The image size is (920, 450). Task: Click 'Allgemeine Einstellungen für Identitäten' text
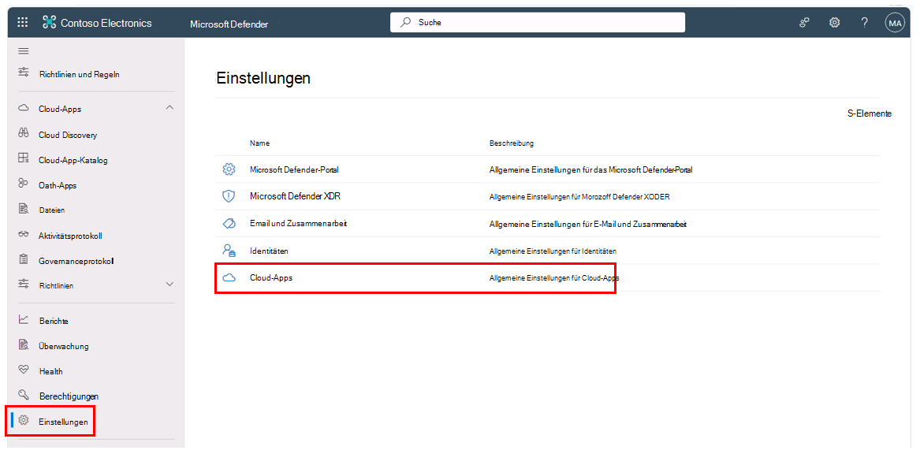click(x=553, y=251)
